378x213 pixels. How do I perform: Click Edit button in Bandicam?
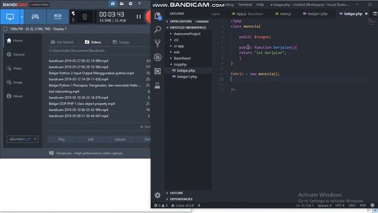[x=90, y=140]
